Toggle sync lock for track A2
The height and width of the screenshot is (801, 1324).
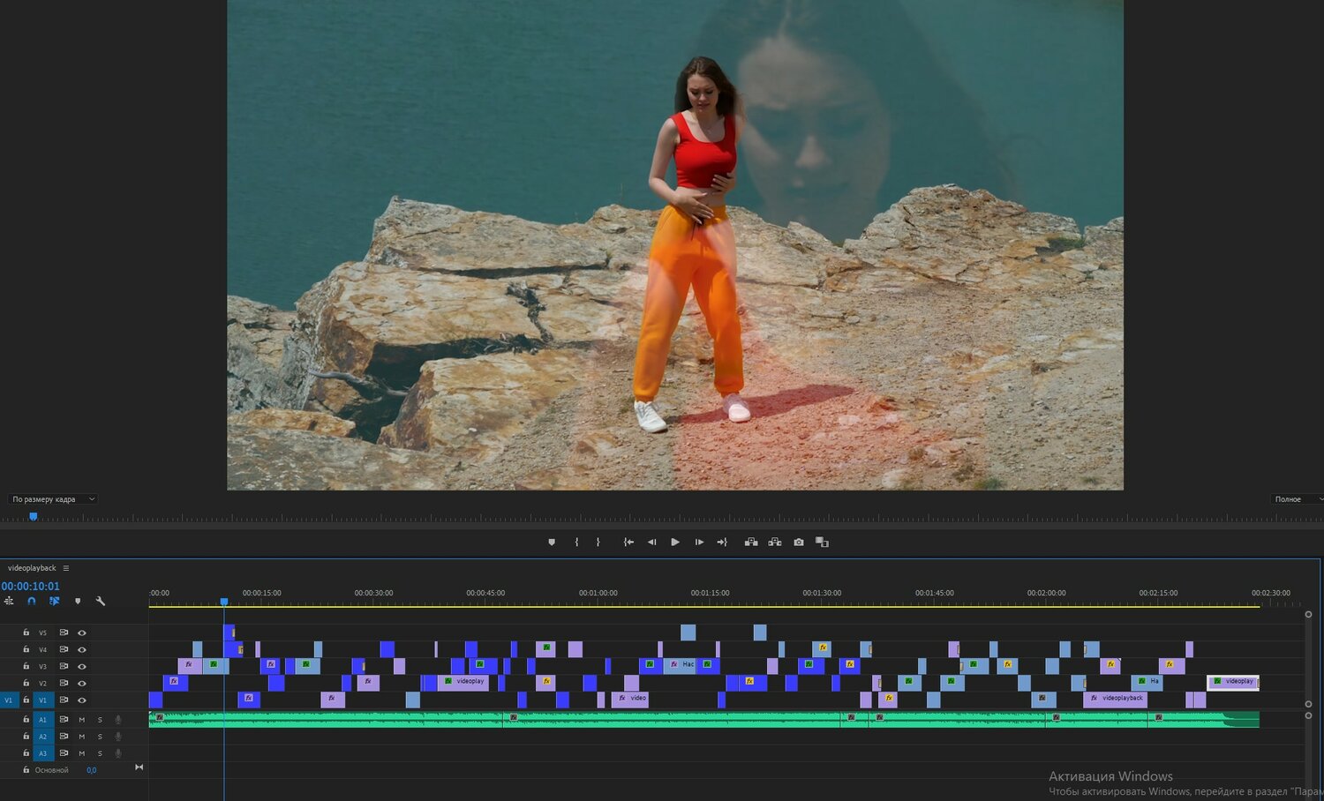64,737
